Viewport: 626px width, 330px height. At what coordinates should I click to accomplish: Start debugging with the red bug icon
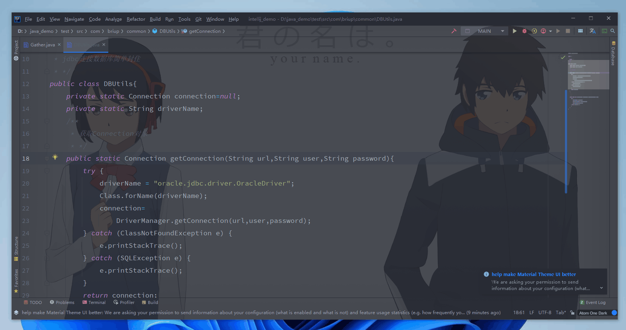point(524,31)
